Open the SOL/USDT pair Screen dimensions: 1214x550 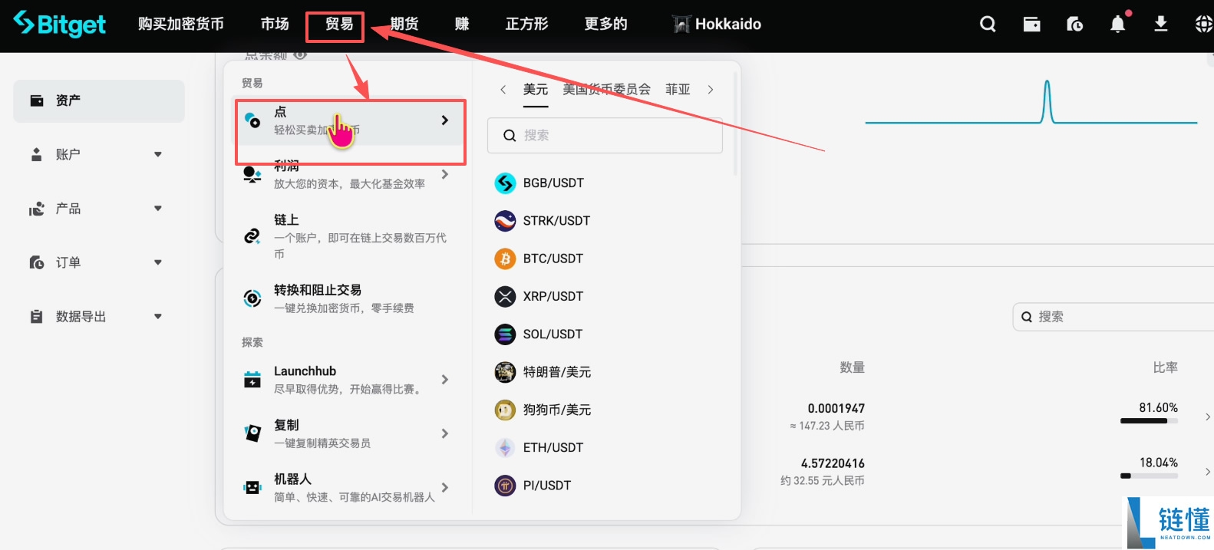click(x=553, y=334)
